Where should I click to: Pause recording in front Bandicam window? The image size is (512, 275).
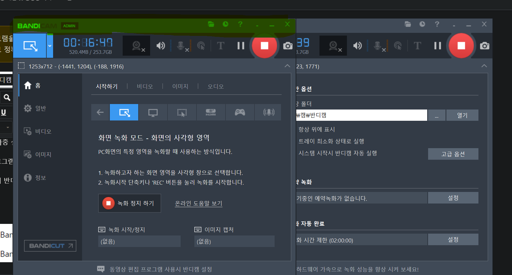coord(241,46)
